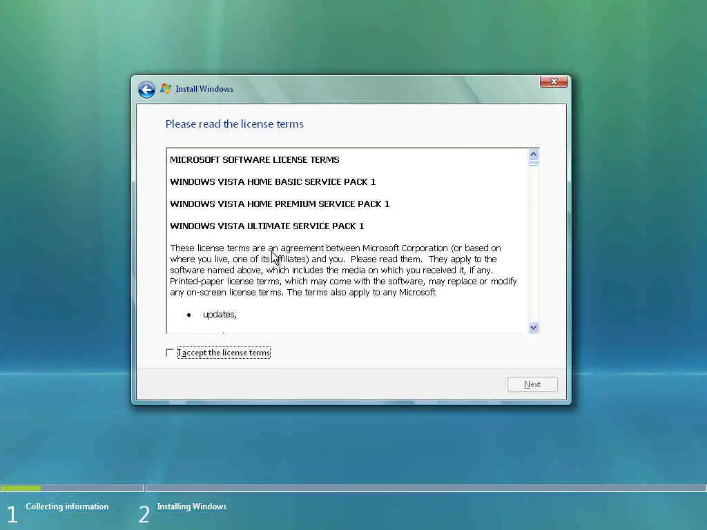Click the Collecting information step label
The height and width of the screenshot is (530, 707).
[x=67, y=507]
